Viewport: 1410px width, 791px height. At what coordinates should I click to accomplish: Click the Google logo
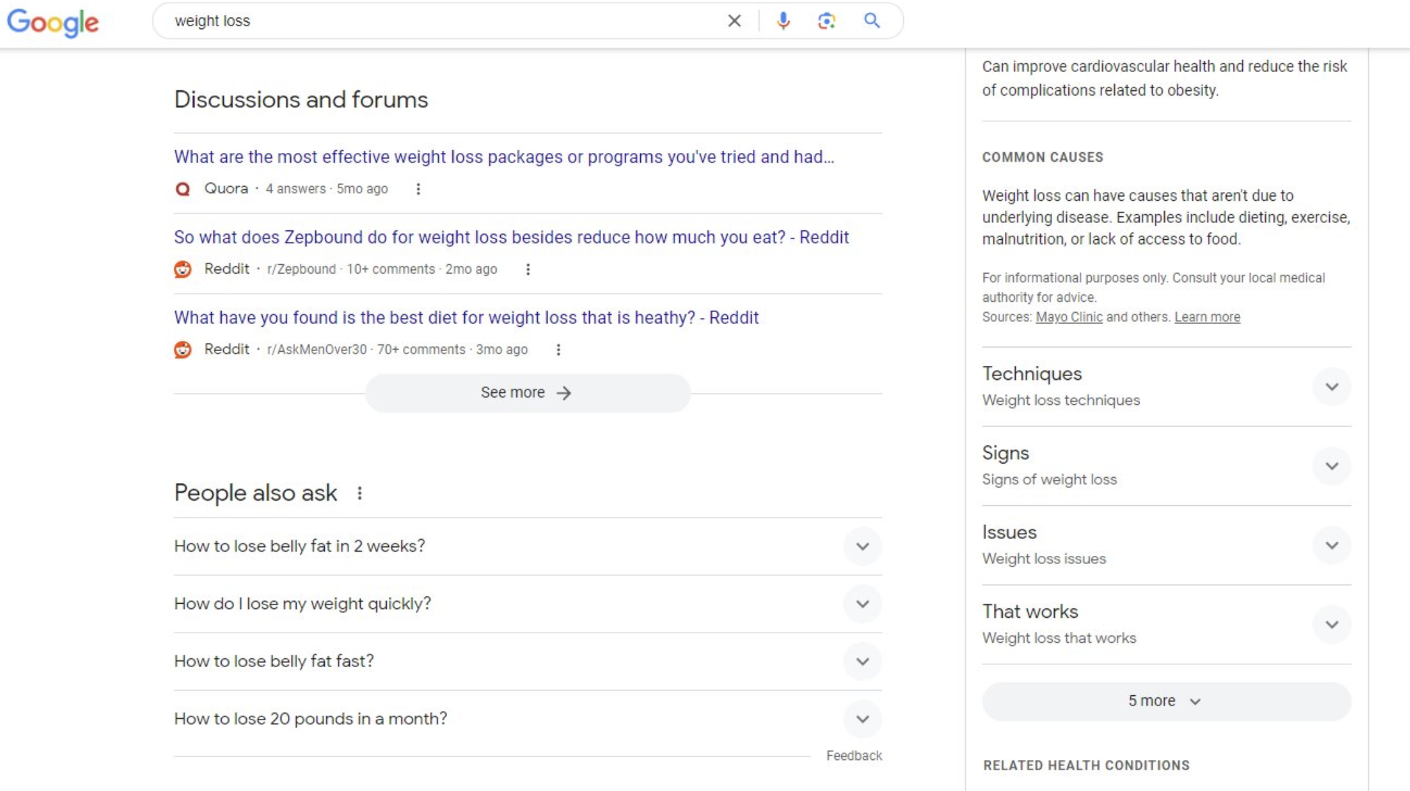pos(54,22)
